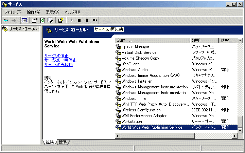This screenshot has height=153, width=245.
Task: Click the サービスの停止 link
Action: pos(56,56)
